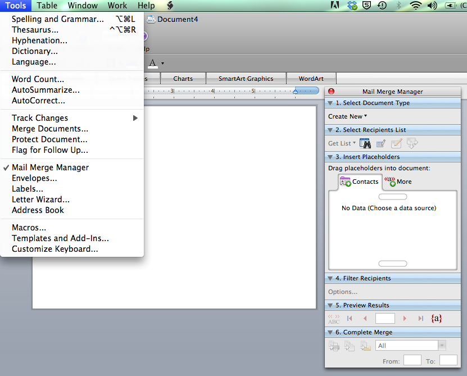Open the WordArt gallery tab

(311, 79)
